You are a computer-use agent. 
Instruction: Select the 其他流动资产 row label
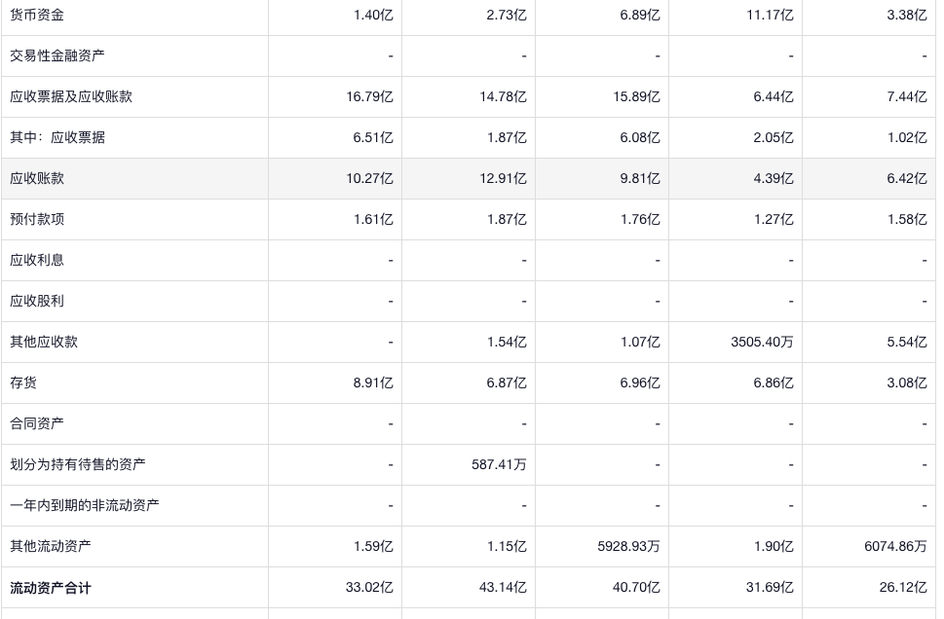click(51, 546)
